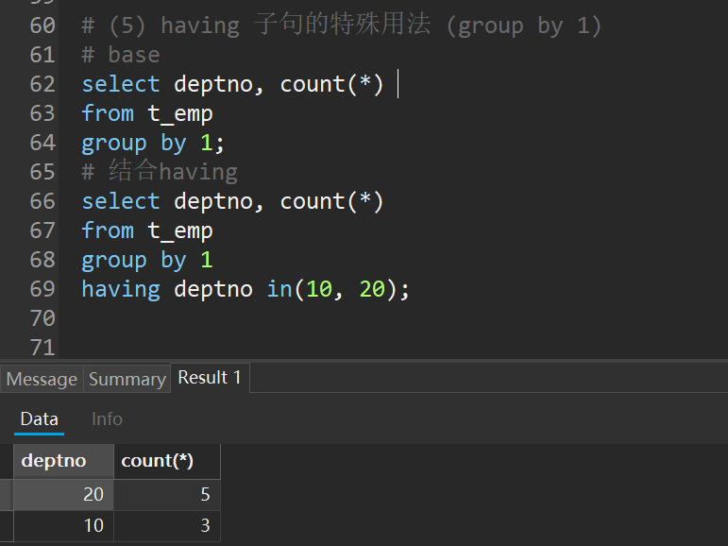This screenshot has width=728, height=546.
Task: Switch to the Info sub-tab
Action: 107,419
